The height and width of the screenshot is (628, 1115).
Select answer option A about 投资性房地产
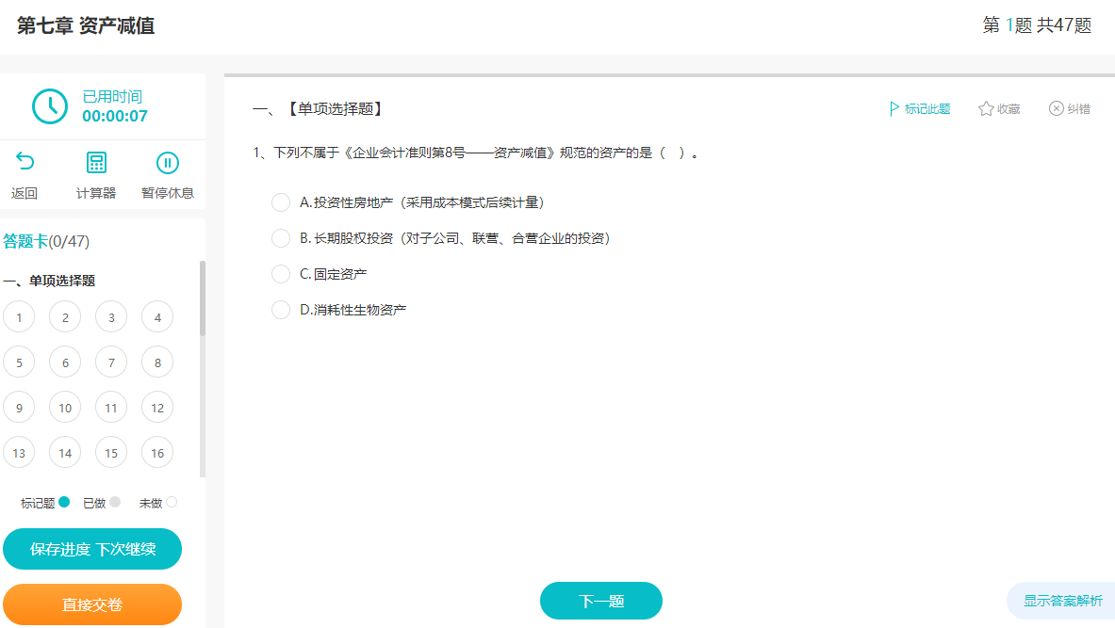(x=281, y=201)
